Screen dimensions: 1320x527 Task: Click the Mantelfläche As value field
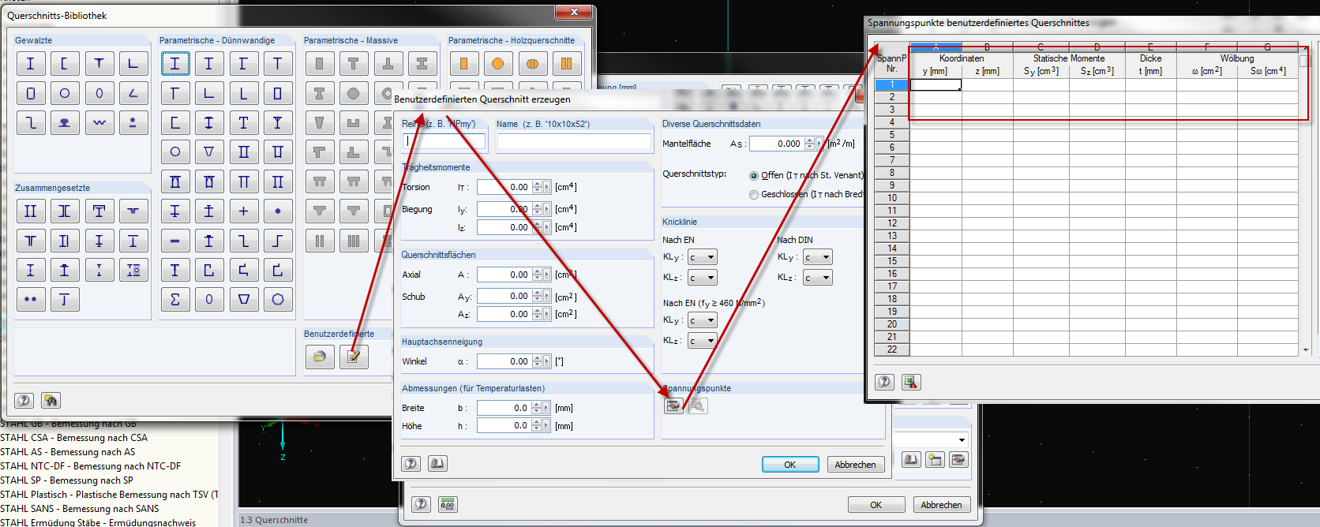coord(776,144)
